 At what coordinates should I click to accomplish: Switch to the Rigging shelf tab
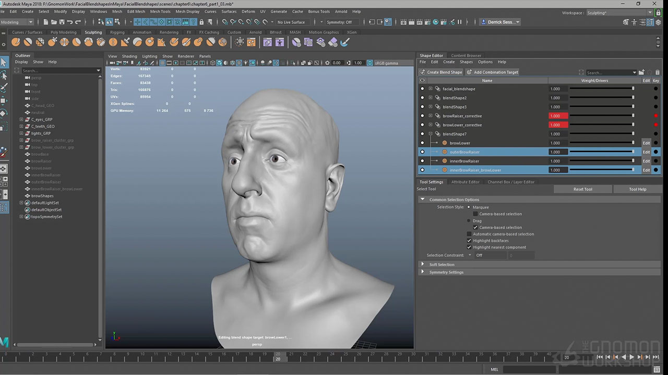117,32
